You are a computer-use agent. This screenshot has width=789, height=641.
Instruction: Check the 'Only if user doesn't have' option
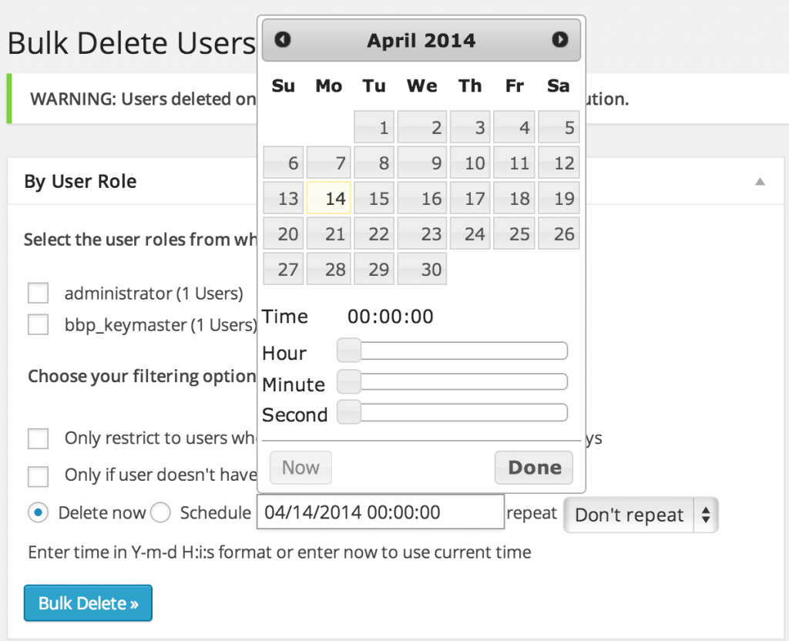tap(38, 476)
